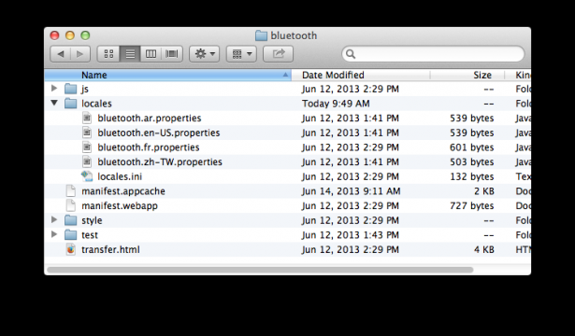
Task: Expand the js folder disclosure triangle
Action: (x=54, y=89)
